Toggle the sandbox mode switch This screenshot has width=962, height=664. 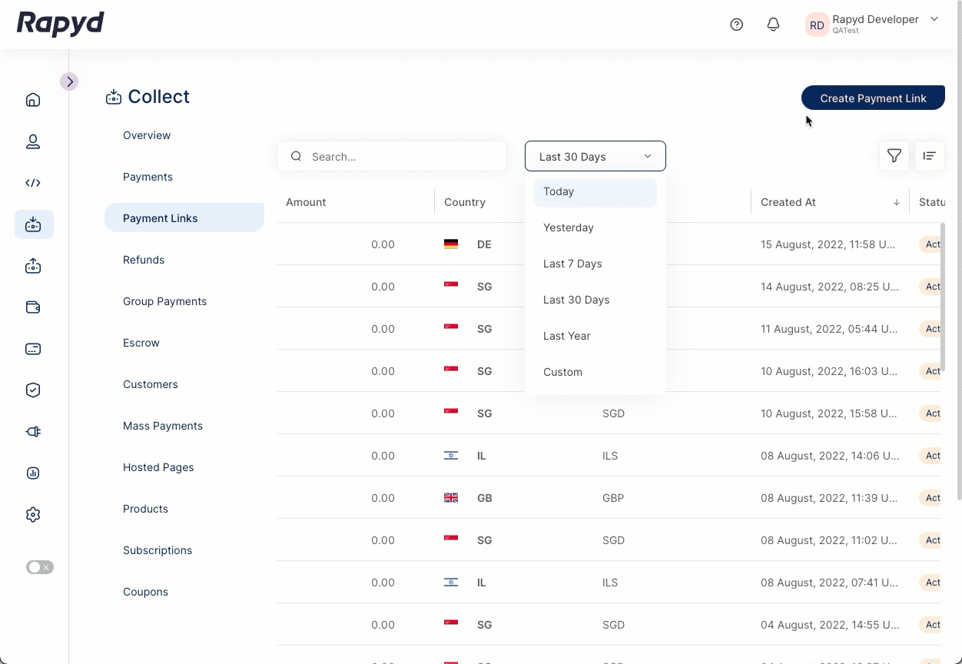coord(40,567)
